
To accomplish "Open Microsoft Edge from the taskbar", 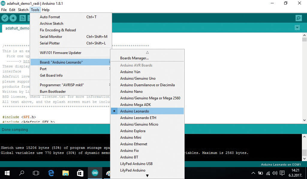I will pyautogui.click(x=51, y=173).
